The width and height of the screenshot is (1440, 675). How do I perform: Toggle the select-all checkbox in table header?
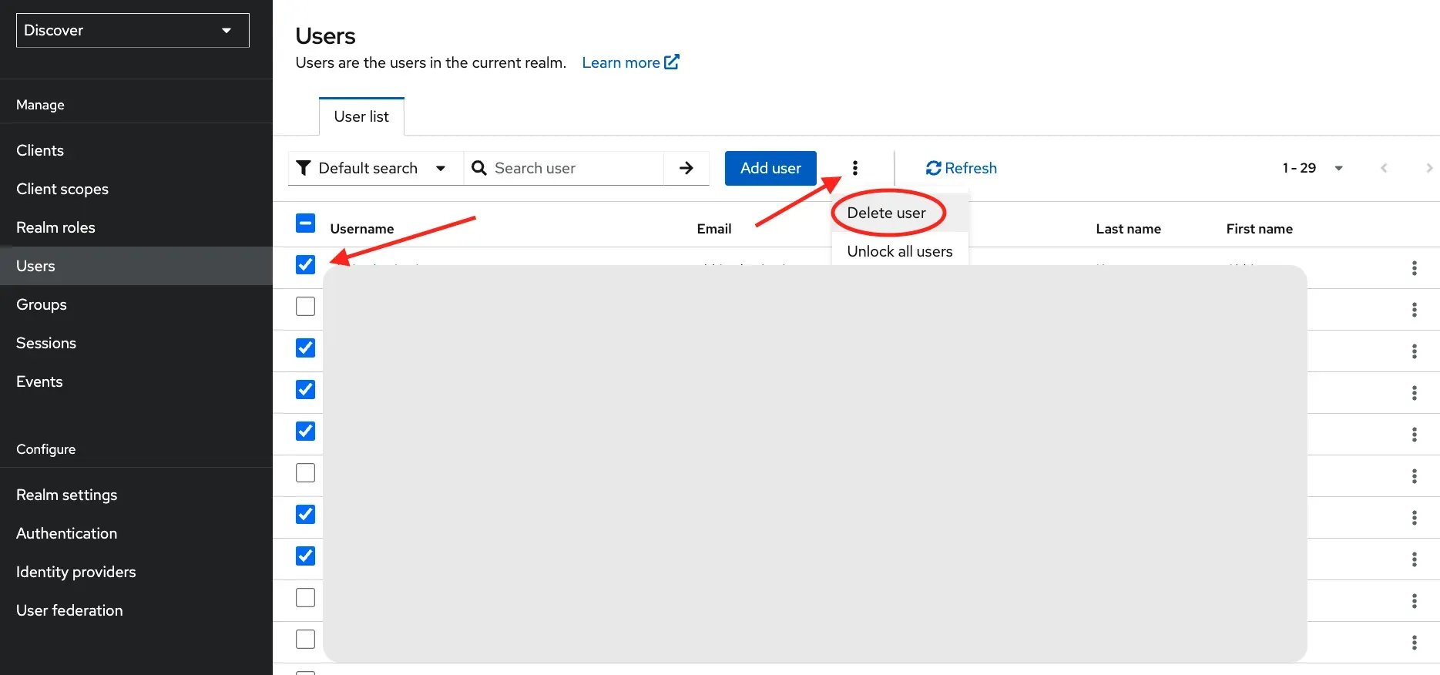(305, 223)
